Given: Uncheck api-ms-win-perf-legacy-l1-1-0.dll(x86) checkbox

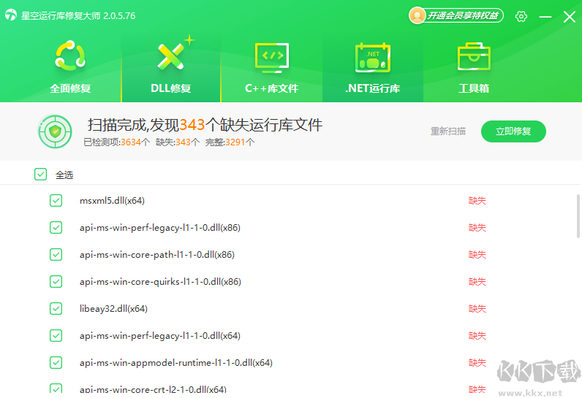Looking at the screenshot, I should click(x=56, y=228).
